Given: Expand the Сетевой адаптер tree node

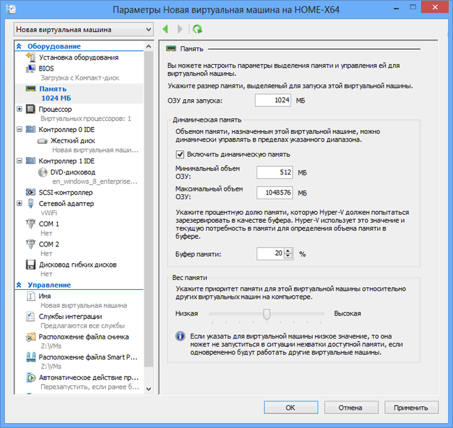Looking at the screenshot, I should point(20,203).
